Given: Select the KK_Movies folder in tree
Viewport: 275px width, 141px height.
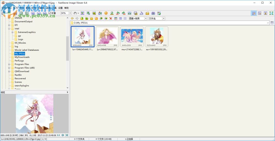Looking at the screenshot, I should [20, 43].
